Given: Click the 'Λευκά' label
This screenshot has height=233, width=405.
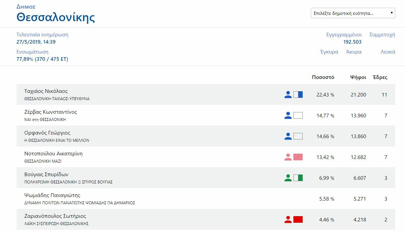Looking at the screenshot, I should pos(388,52).
